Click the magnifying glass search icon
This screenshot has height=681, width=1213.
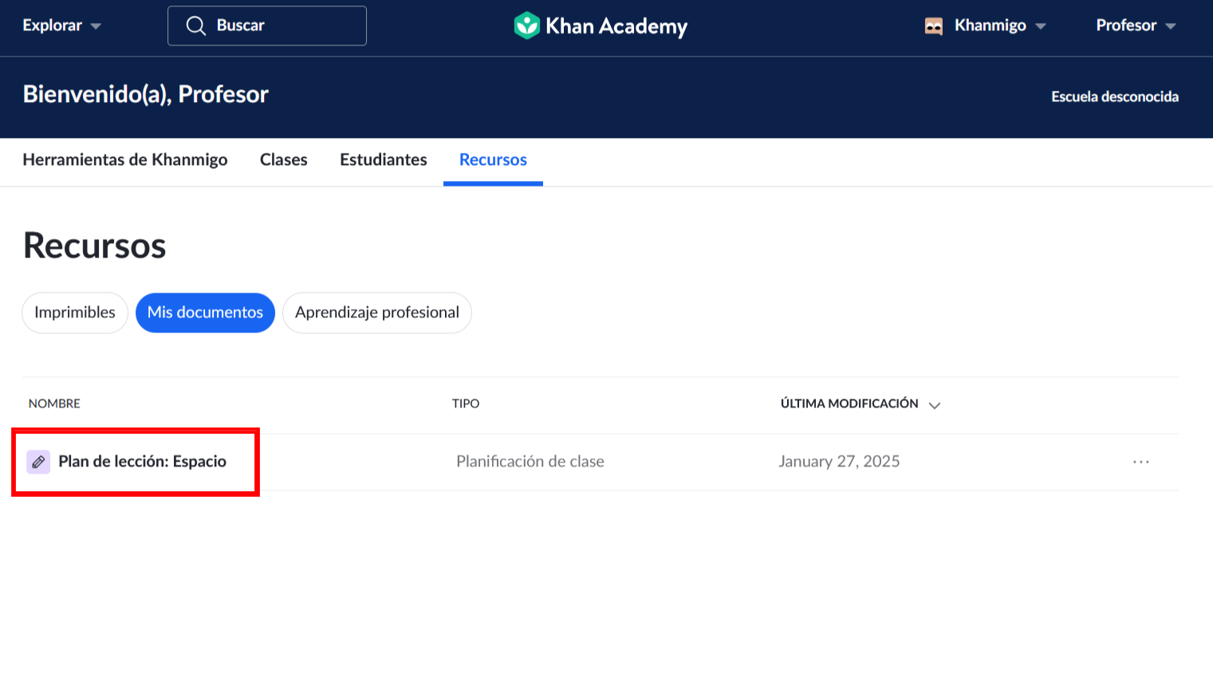195,26
